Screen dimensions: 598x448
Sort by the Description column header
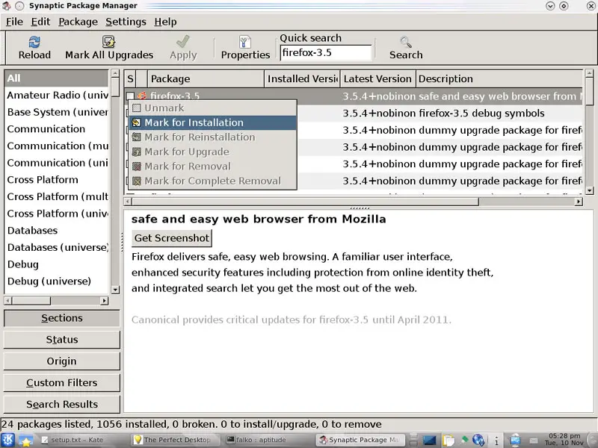tap(499, 79)
